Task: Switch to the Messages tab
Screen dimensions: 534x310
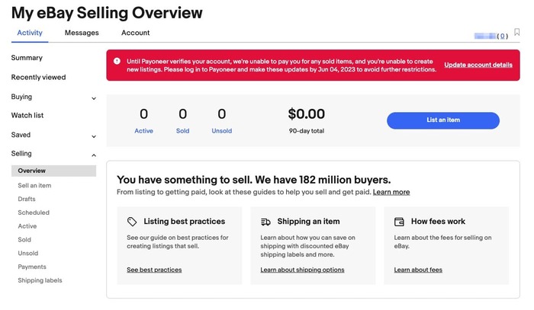Action: pos(82,33)
